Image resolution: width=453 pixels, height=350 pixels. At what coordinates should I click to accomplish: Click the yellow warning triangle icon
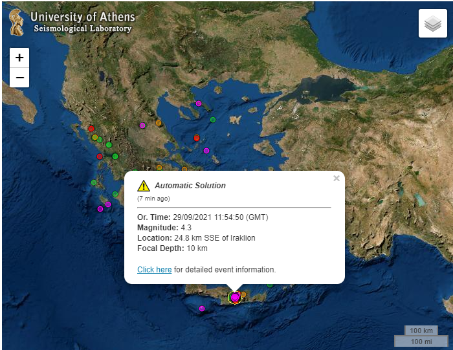pos(144,186)
